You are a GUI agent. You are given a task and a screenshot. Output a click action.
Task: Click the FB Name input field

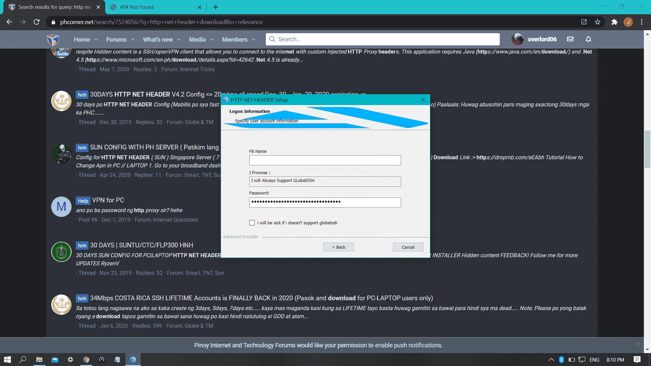point(325,160)
